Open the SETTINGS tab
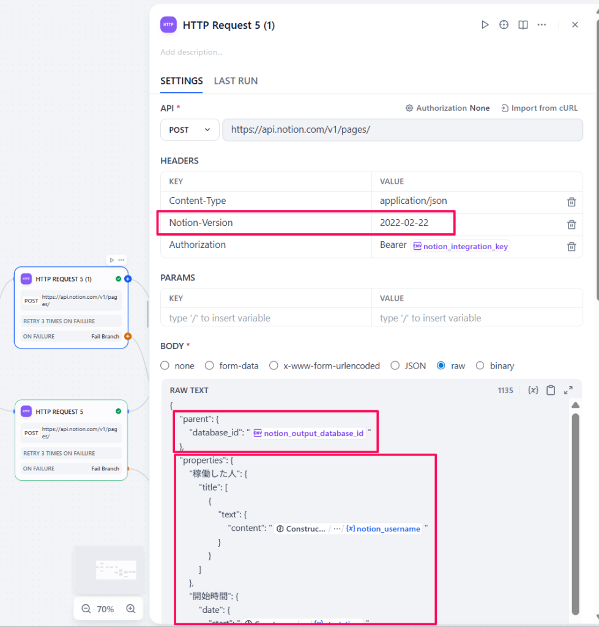This screenshot has height=627, width=599. (x=181, y=81)
